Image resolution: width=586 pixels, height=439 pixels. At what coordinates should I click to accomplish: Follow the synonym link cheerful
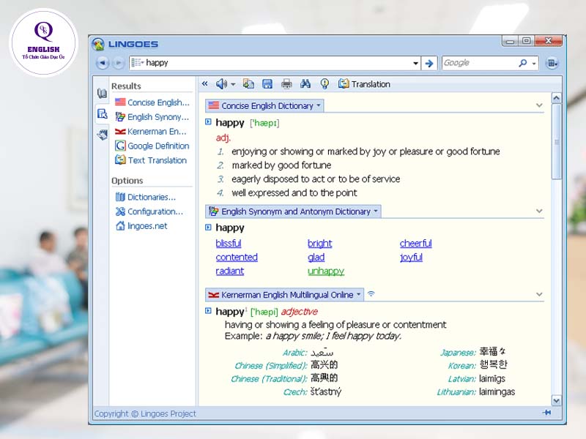click(x=415, y=244)
